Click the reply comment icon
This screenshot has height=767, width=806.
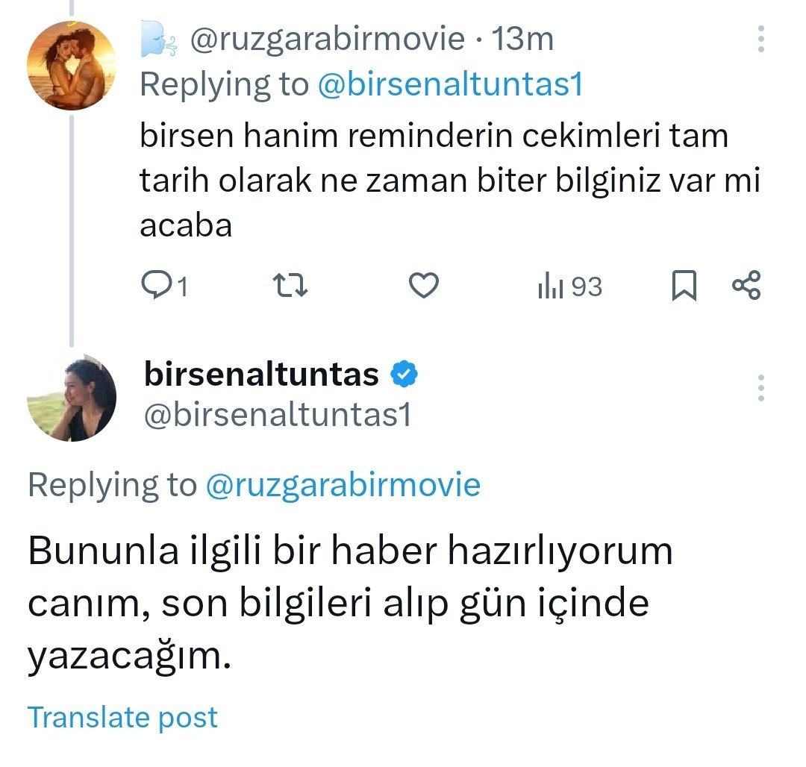click(154, 287)
